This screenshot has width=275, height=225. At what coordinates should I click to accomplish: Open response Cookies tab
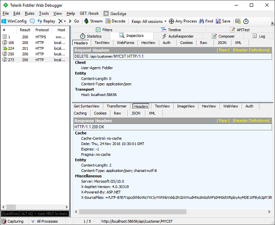point(100,113)
